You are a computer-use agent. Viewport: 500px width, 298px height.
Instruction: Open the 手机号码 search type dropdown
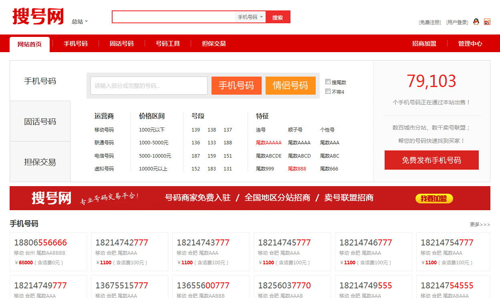coord(250,17)
